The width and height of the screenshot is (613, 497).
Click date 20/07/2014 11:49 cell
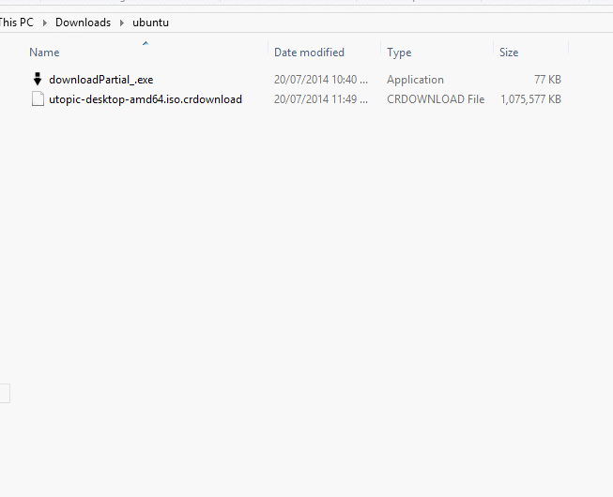pos(320,99)
